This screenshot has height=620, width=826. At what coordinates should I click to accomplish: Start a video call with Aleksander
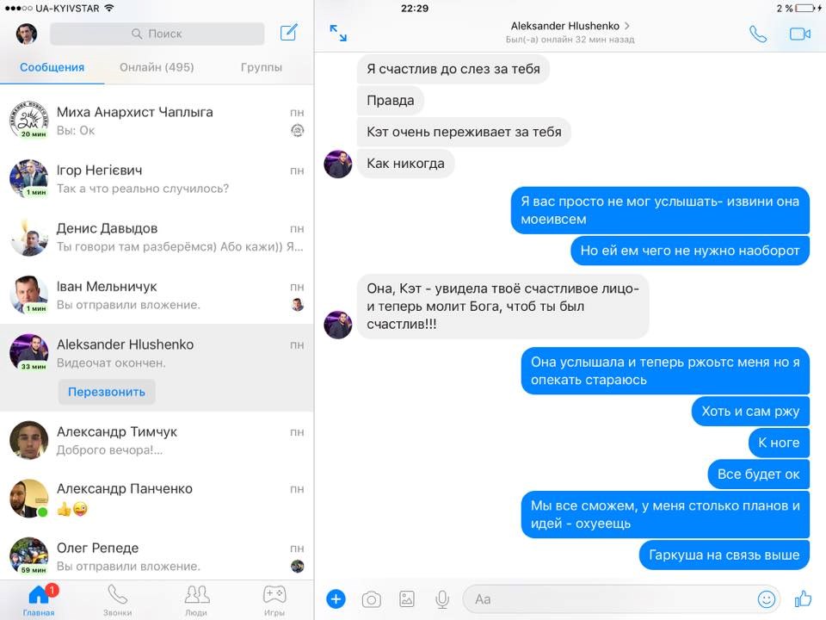coord(800,34)
